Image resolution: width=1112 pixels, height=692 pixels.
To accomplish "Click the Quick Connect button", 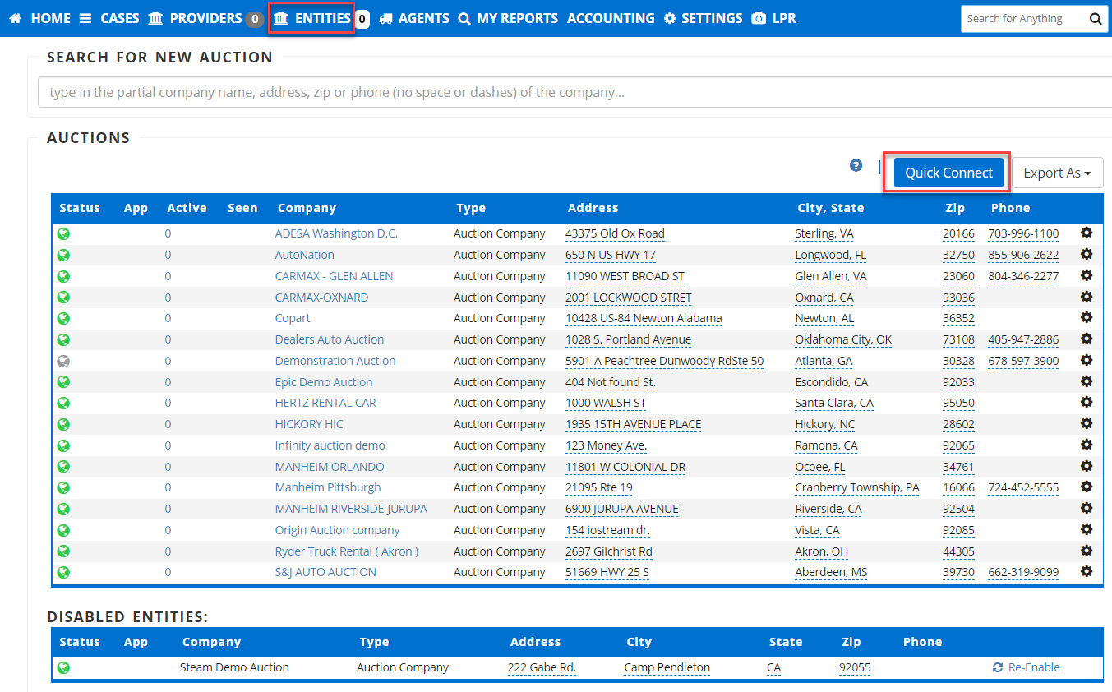I will click(x=948, y=173).
